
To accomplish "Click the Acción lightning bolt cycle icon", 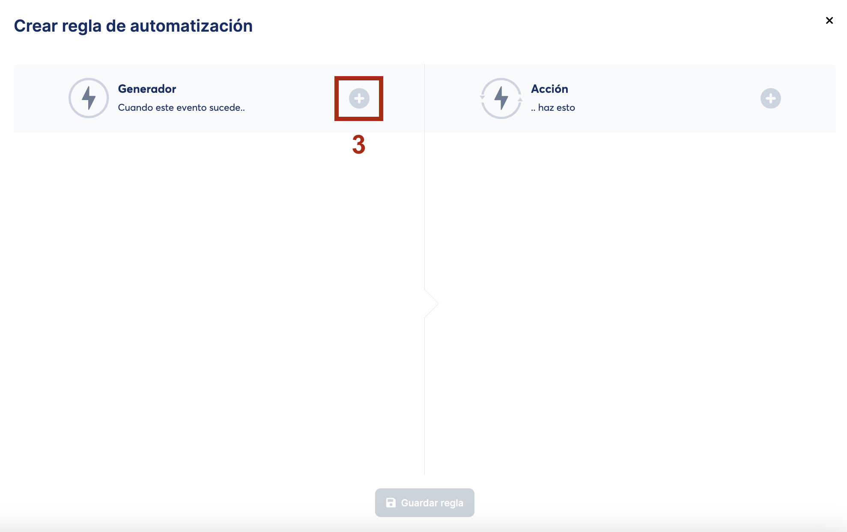I will pos(501,98).
